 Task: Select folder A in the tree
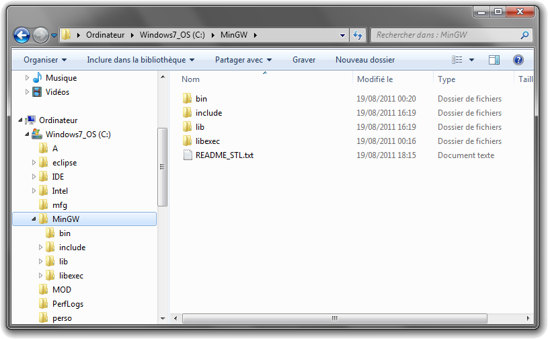pos(55,149)
